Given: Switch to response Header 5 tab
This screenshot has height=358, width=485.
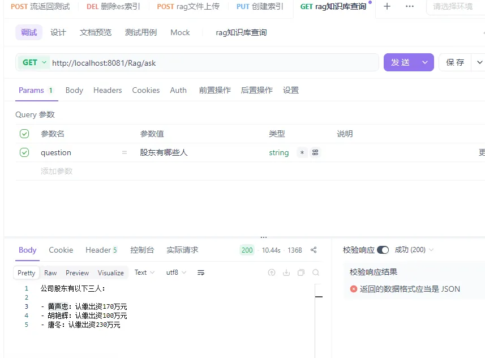Looking at the screenshot, I should tap(101, 250).
